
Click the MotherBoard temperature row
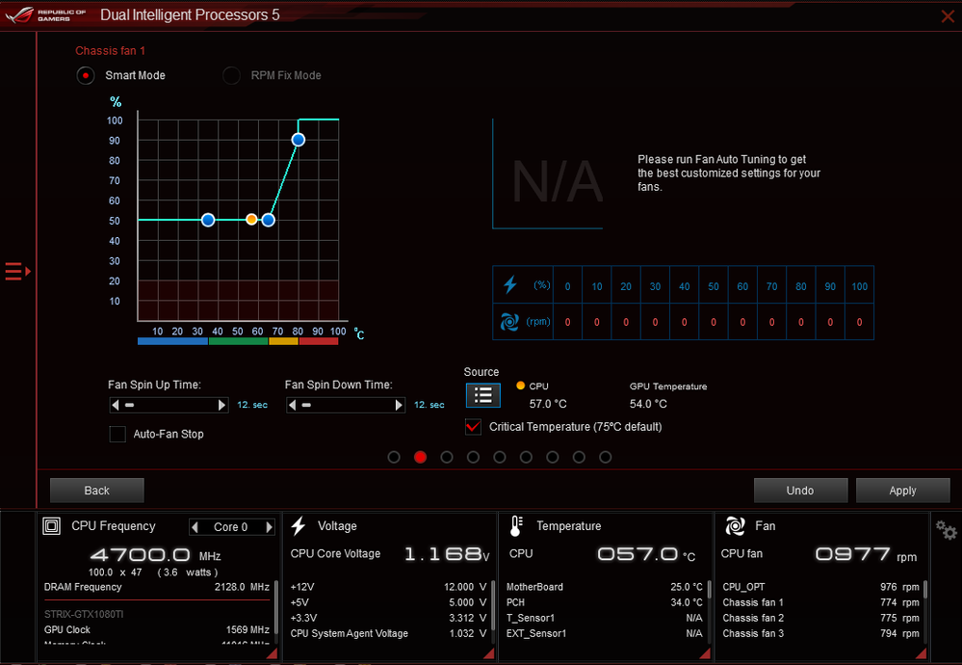pos(604,587)
